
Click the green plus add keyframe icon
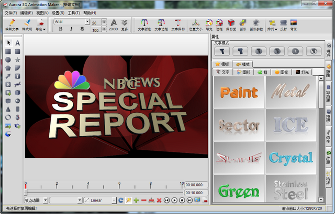136,200
